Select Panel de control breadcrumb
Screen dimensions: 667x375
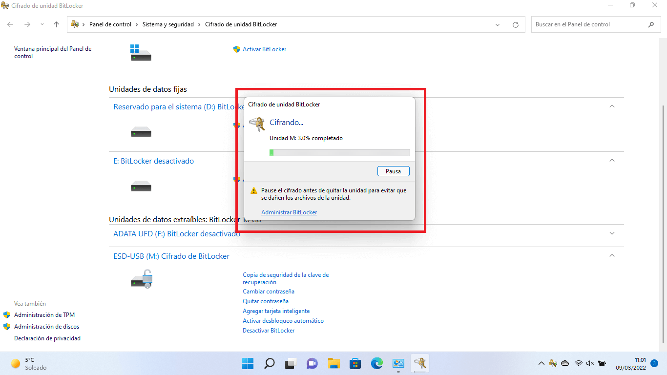click(110, 24)
